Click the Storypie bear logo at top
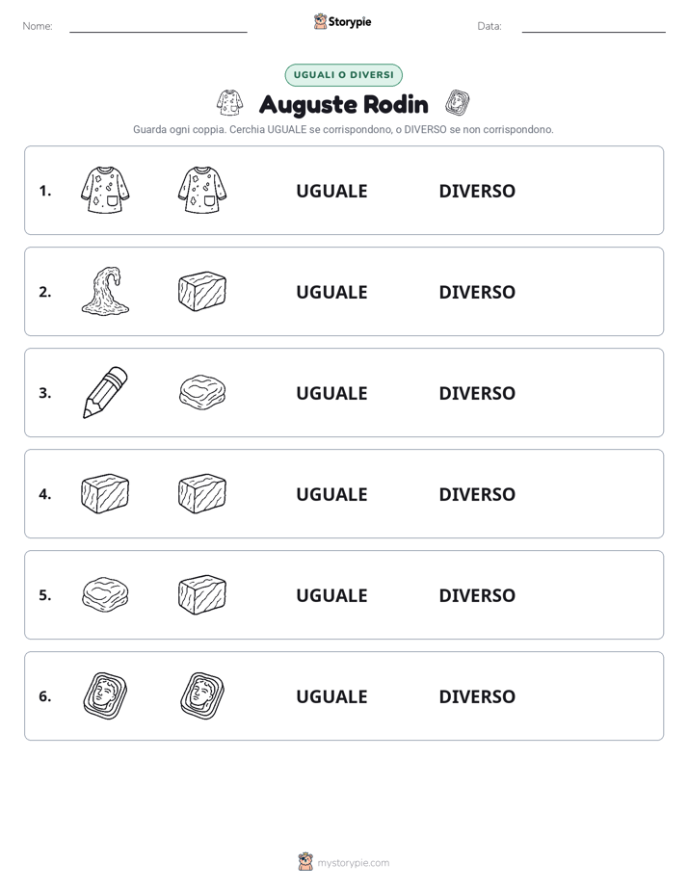This screenshot has height=890, width=688. (320, 21)
